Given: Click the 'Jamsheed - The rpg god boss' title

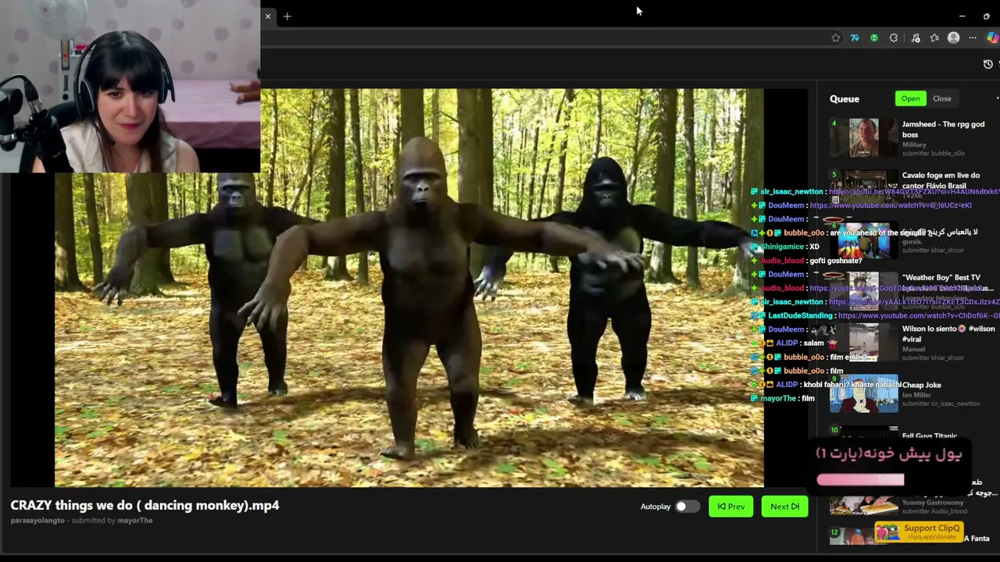Looking at the screenshot, I should click(943, 130).
